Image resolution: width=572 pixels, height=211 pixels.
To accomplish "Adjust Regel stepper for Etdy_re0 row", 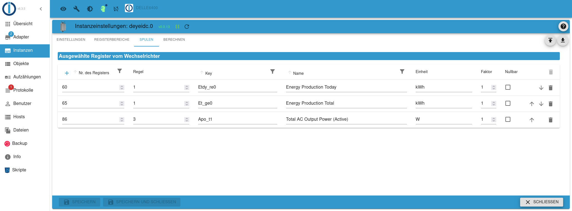I will [187, 88].
